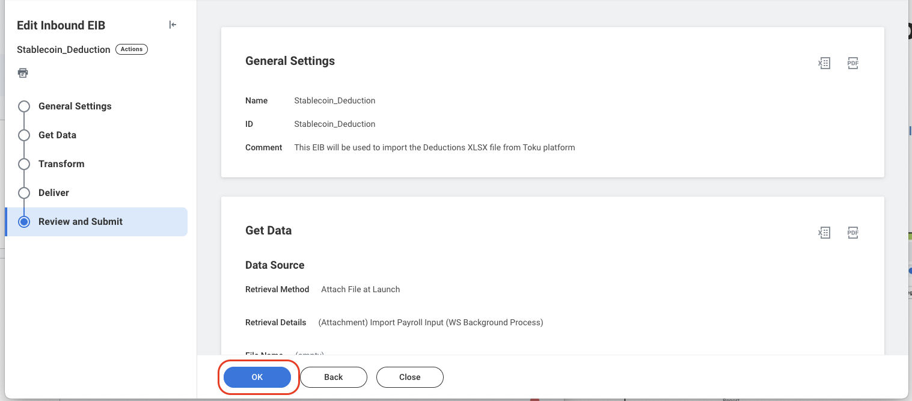Click the General Settings step circle
Image resolution: width=912 pixels, height=401 pixels.
[24, 106]
